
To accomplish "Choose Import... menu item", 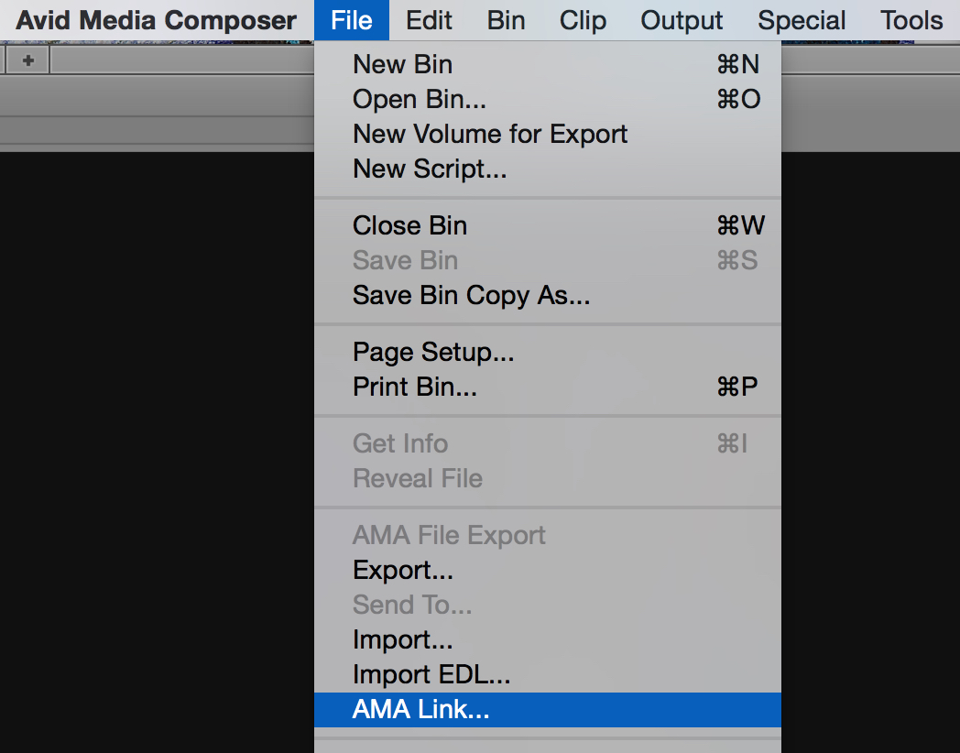I will 548,639.
